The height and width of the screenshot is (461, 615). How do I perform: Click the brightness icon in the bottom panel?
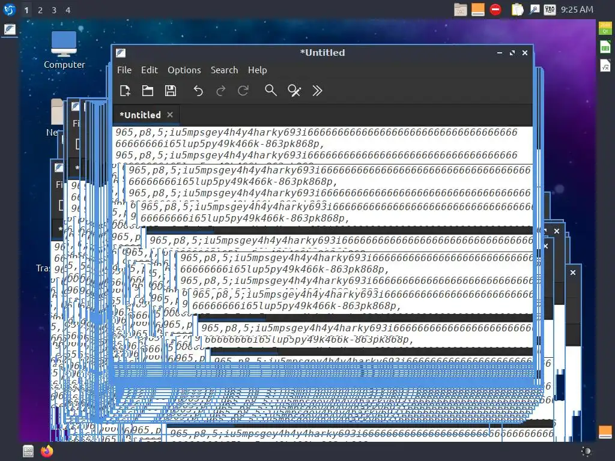[x=586, y=451]
